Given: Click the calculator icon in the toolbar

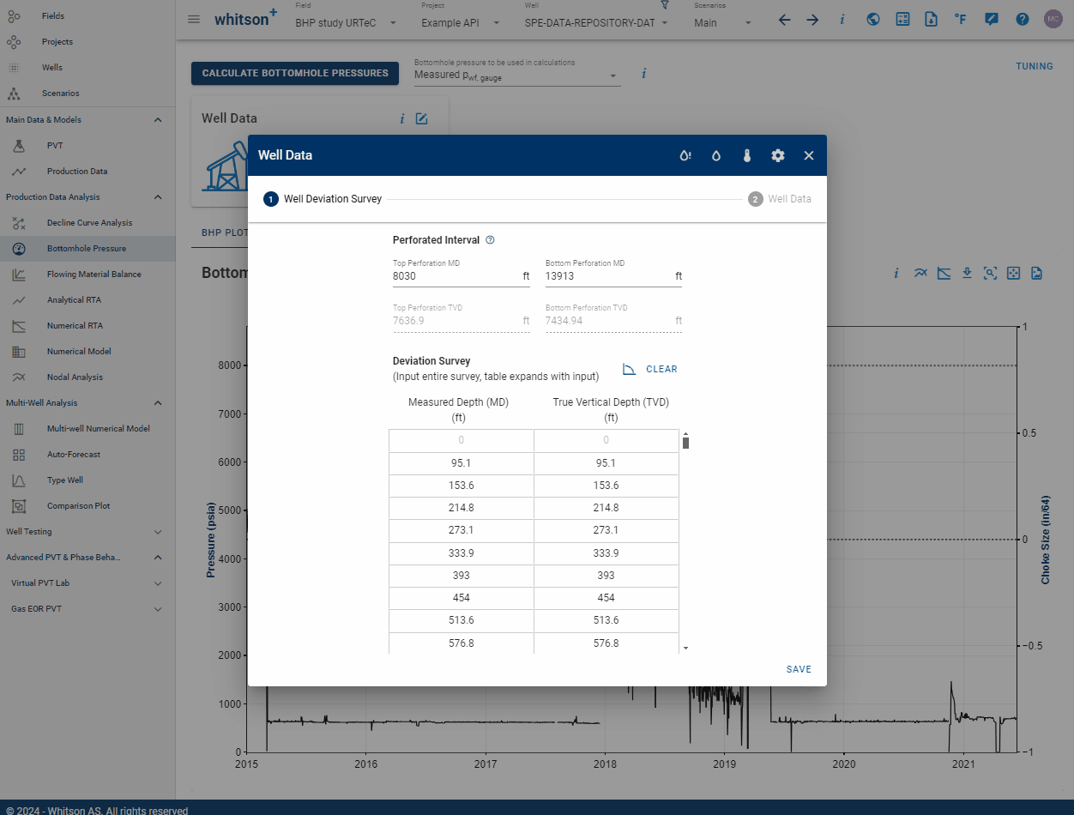Looking at the screenshot, I should pyautogui.click(x=902, y=19).
